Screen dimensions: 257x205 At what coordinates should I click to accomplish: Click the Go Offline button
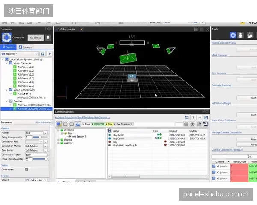click(36, 38)
